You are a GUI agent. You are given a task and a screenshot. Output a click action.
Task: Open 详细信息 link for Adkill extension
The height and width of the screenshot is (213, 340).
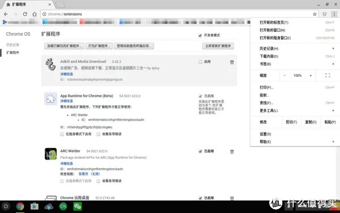point(66,74)
